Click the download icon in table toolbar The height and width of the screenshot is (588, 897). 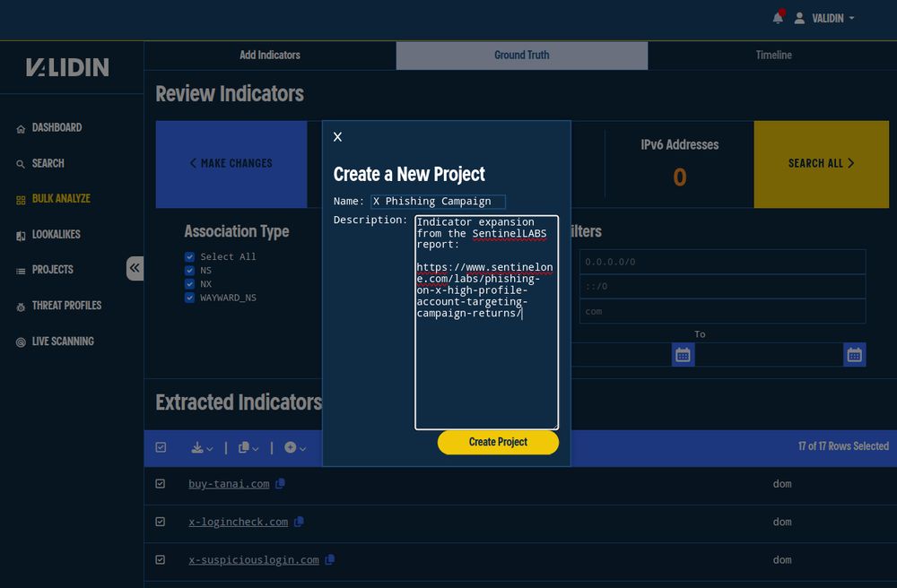(x=196, y=447)
